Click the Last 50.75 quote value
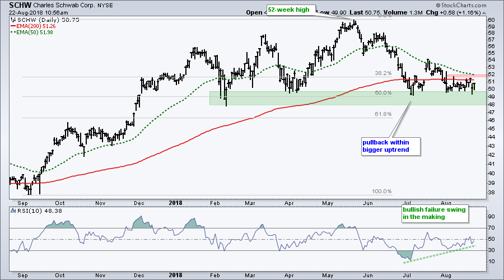 [x=364, y=12]
